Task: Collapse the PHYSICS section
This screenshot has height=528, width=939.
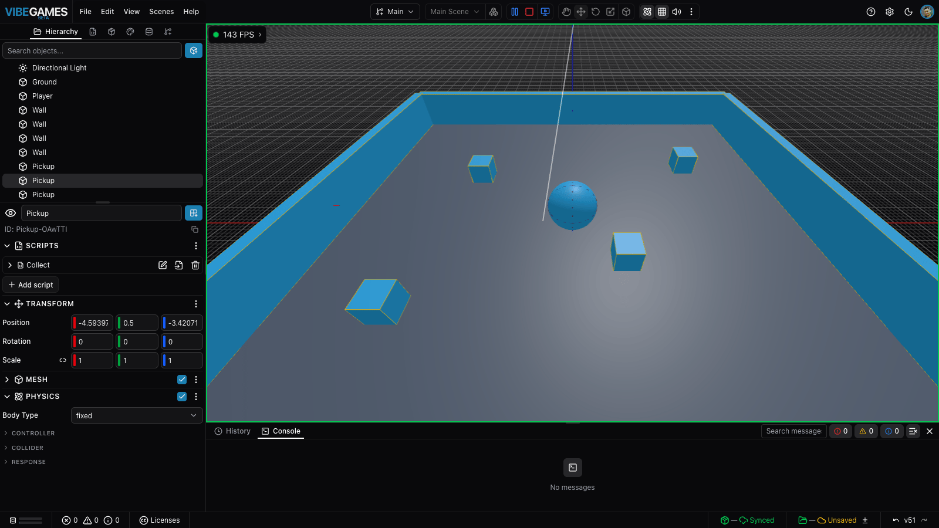Action: (x=7, y=397)
